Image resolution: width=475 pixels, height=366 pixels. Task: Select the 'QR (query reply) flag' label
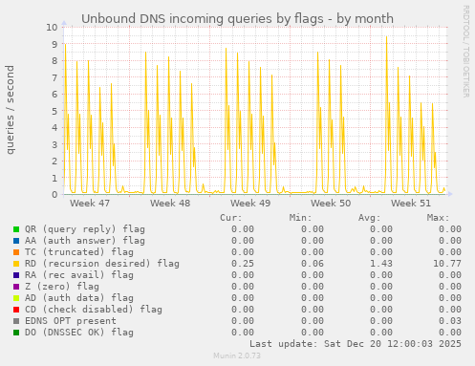[x=85, y=229]
